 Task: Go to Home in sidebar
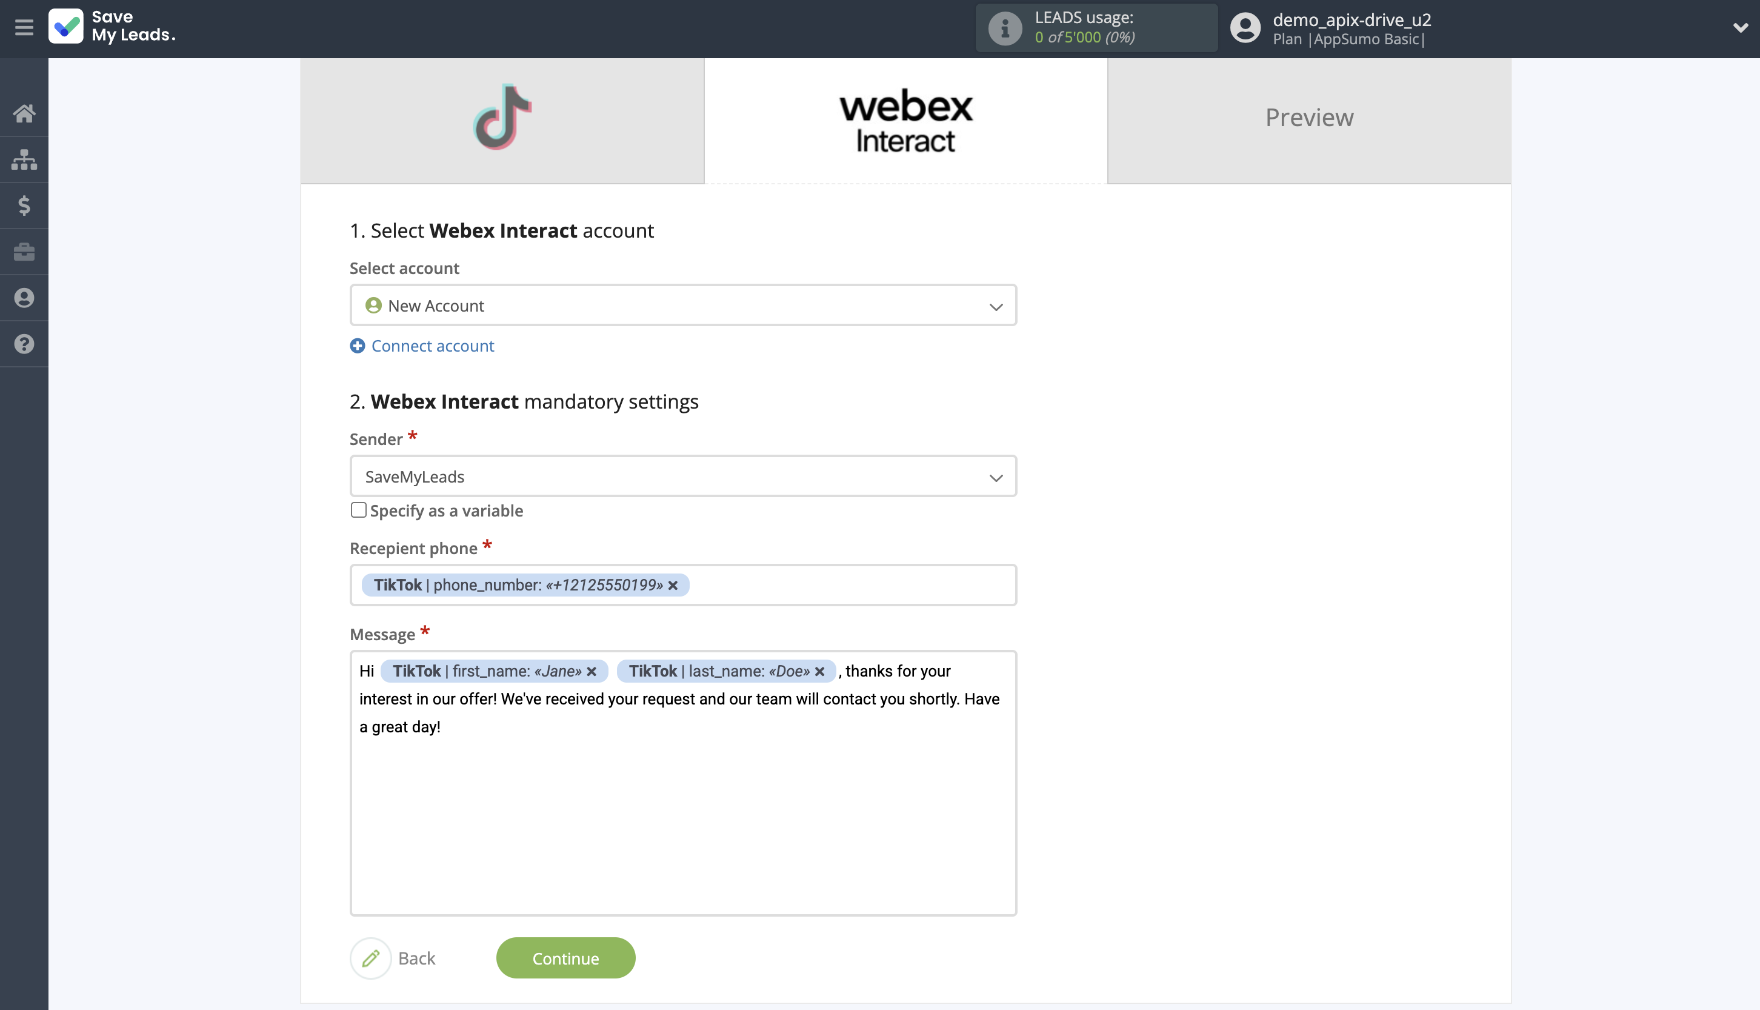pyautogui.click(x=24, y=113)
